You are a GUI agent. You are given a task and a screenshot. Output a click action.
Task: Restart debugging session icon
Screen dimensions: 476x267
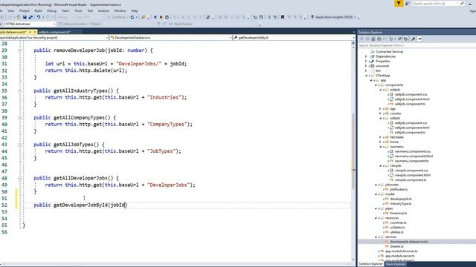click(167, 17)
